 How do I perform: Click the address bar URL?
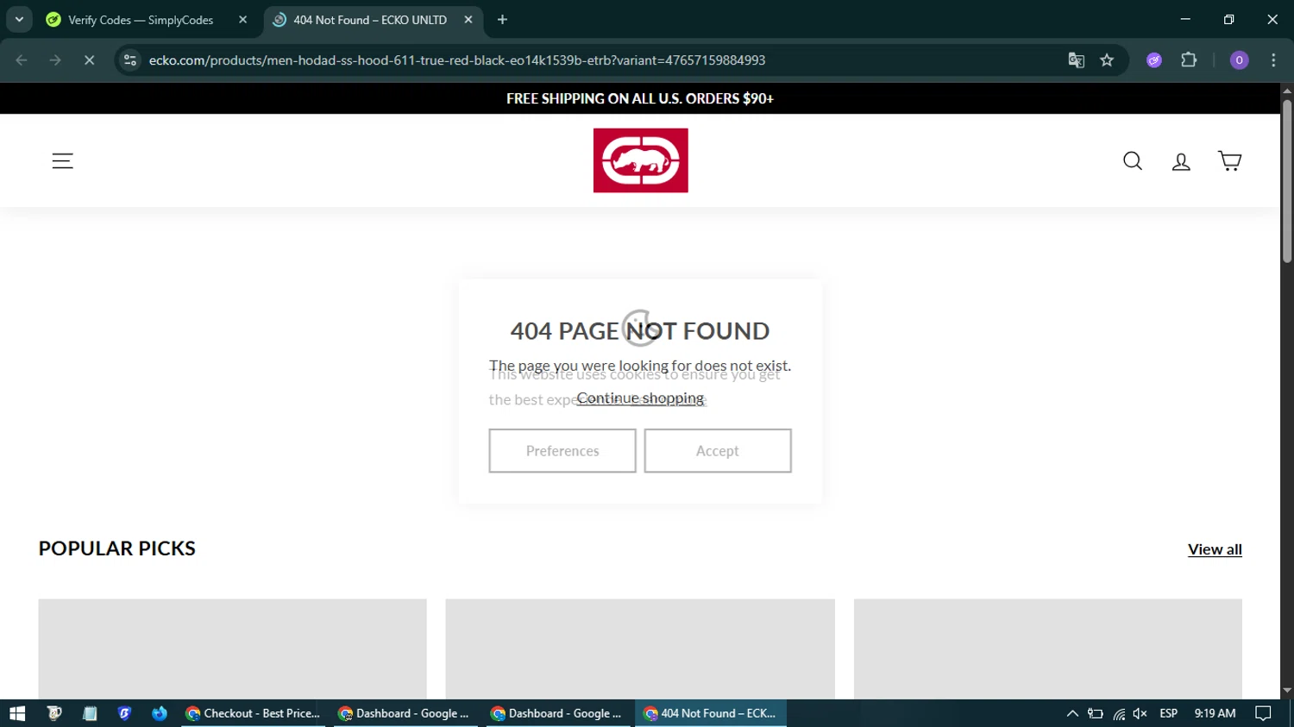(457, 60)
